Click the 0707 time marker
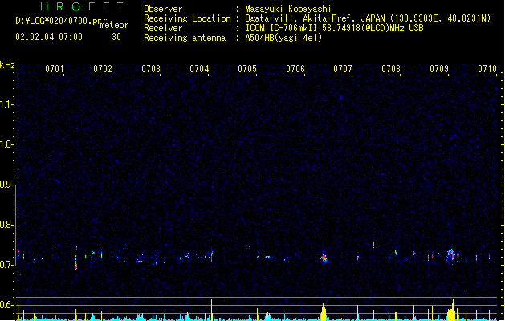The width and height of the screenshot is (505, 321). point(343,69)
